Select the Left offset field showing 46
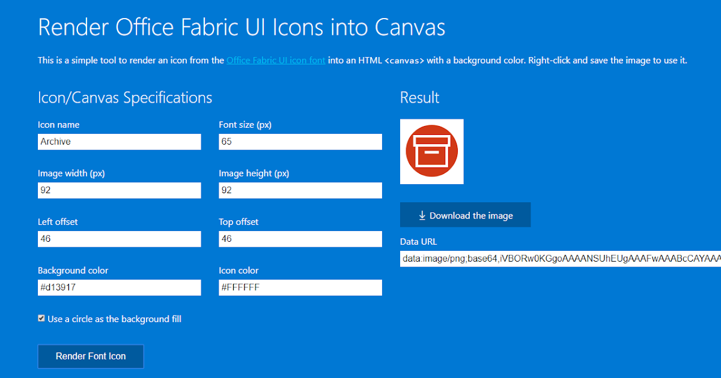 [119, 239]
